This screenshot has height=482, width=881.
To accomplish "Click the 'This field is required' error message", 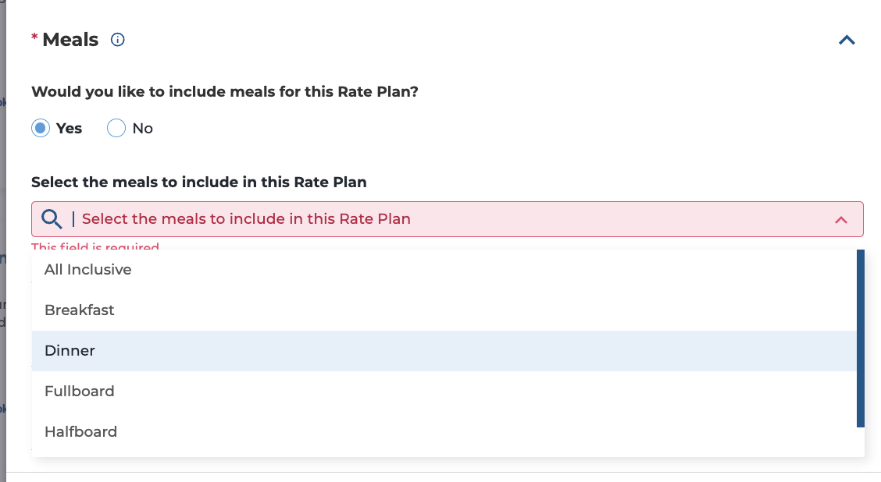I will pos(95,246).
